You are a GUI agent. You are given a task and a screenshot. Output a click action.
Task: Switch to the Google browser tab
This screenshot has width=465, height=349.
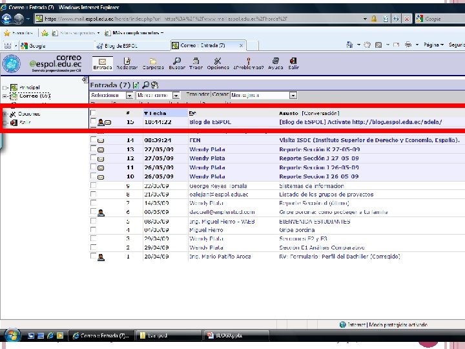[x=56, y=46]
